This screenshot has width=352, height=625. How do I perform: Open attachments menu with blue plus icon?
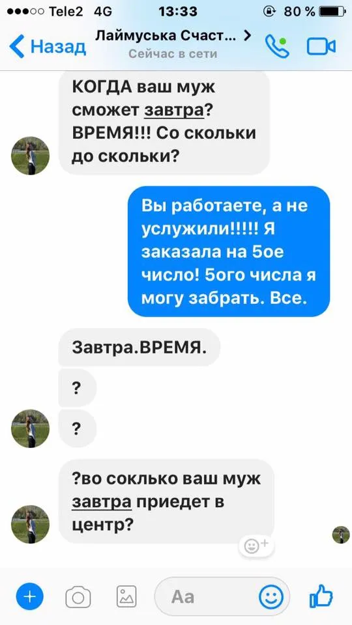[31, 596]
